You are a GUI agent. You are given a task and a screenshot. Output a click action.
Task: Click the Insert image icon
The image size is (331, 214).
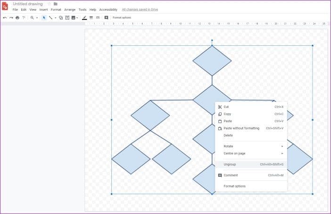pos(73,18)
